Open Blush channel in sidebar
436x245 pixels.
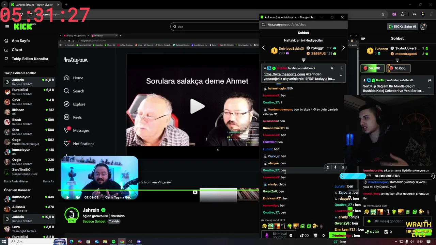pyautogui.click(x=29, y=121)
